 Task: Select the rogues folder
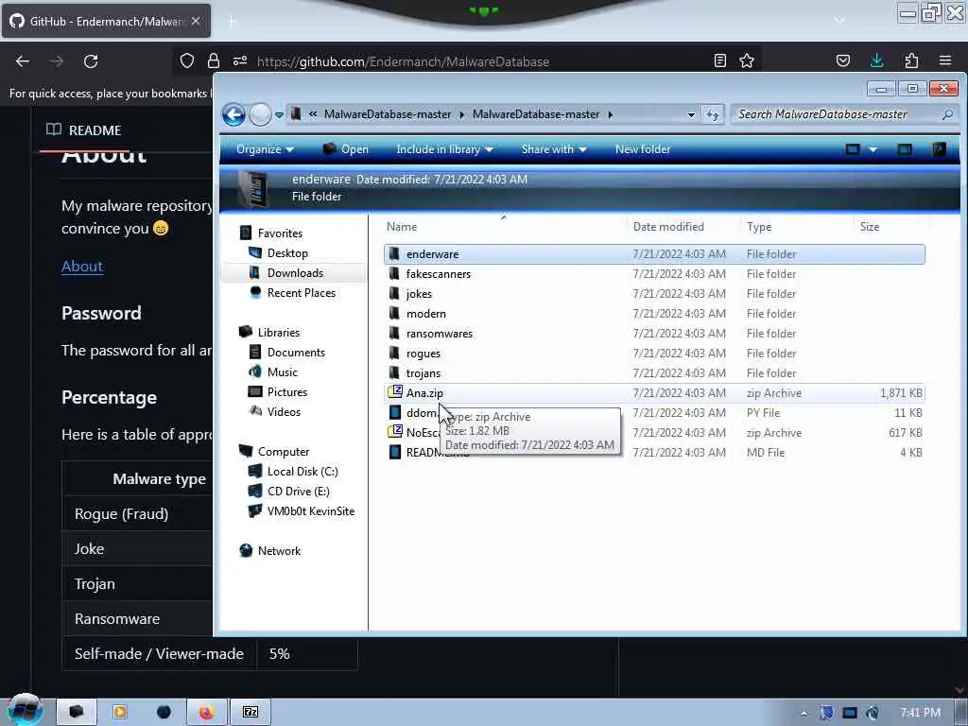(654, 354)
